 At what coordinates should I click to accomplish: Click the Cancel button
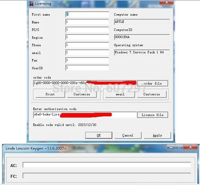point(128,135)
